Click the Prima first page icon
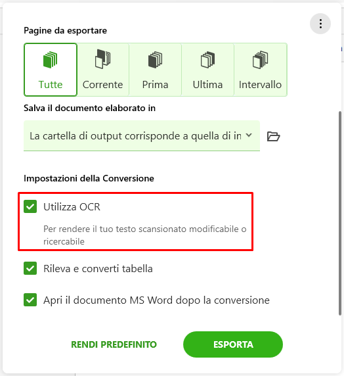Viewport: 344px width, 376px height. [x=155, y=59]
